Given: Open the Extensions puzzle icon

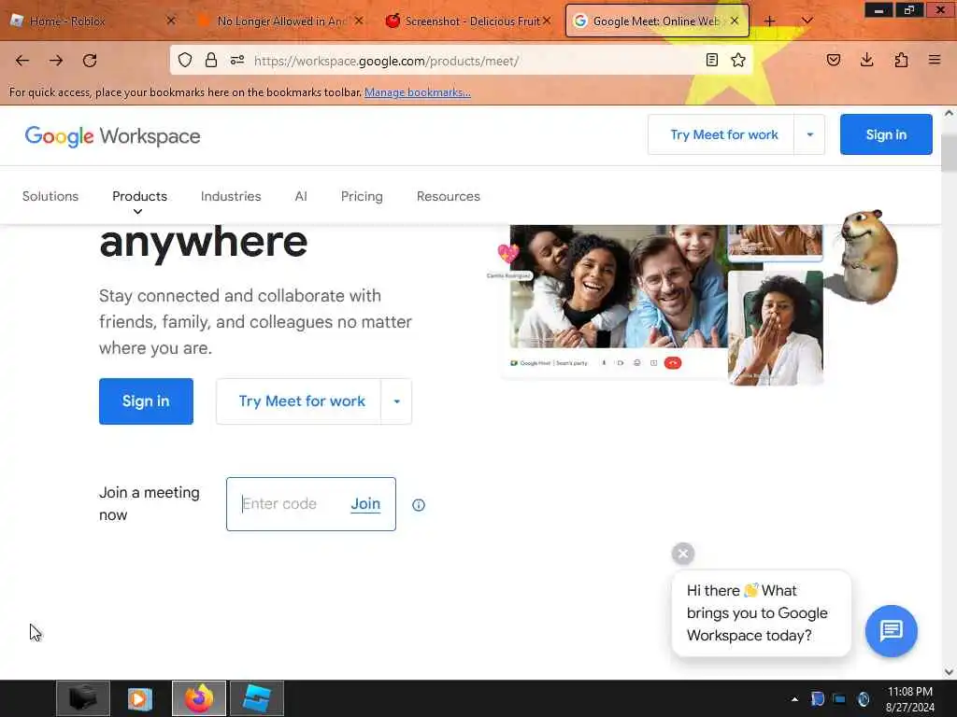Looking at the screenshot, I should (901, 60).
